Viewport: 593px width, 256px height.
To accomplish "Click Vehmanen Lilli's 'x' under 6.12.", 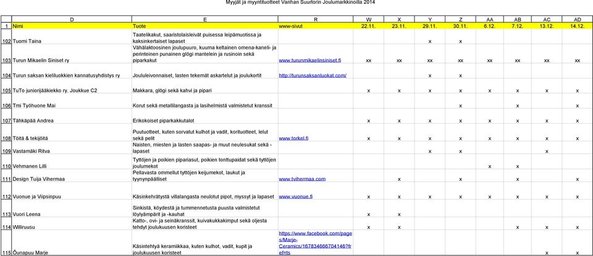I will pyautogui.click(x=489, y=166).
